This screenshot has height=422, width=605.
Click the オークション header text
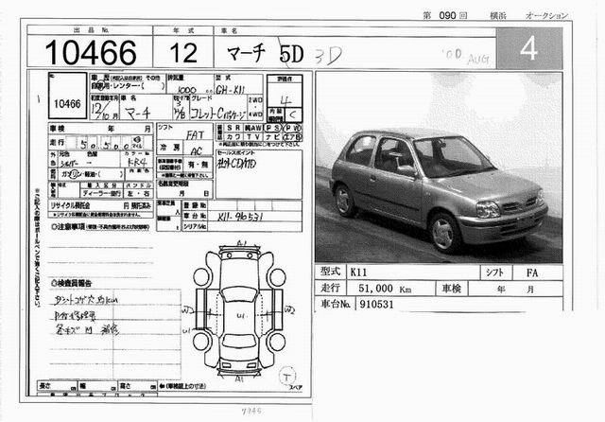[x=546, y=15]
